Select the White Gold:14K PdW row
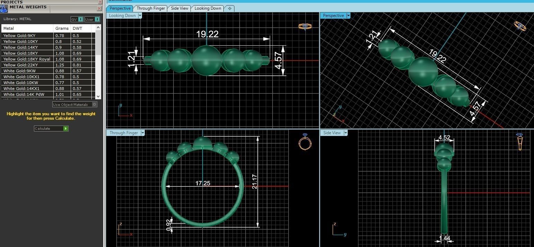The image size is (534, 247). [x=48, y=94]
